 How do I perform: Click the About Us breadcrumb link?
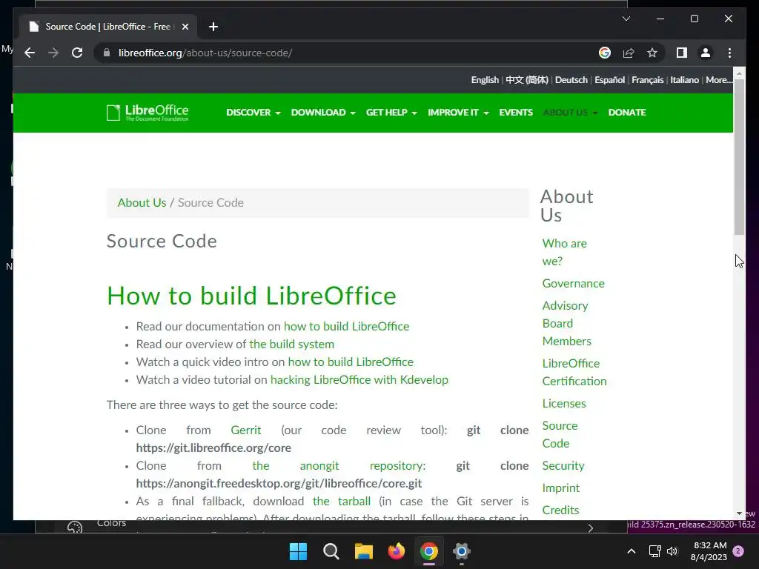(x=142, y=203)
